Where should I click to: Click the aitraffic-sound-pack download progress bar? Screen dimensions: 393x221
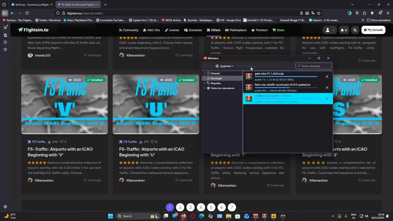(286, 87)
